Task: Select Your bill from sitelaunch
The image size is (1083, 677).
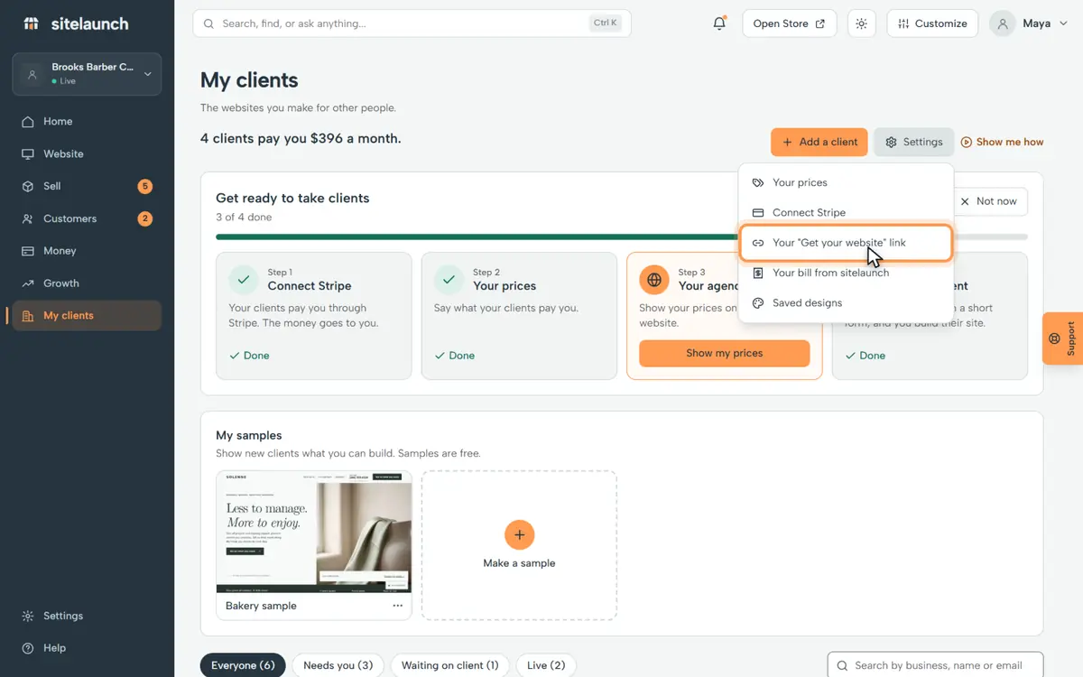Action: (x=846, y=273)
